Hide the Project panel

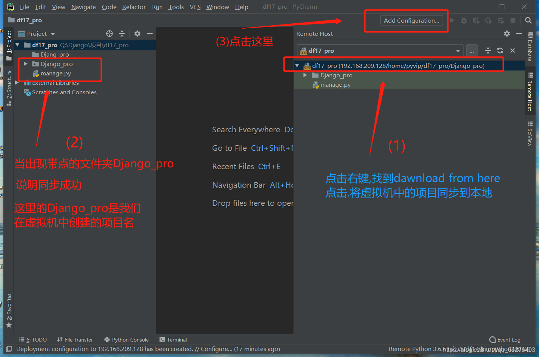pos(150,34)
